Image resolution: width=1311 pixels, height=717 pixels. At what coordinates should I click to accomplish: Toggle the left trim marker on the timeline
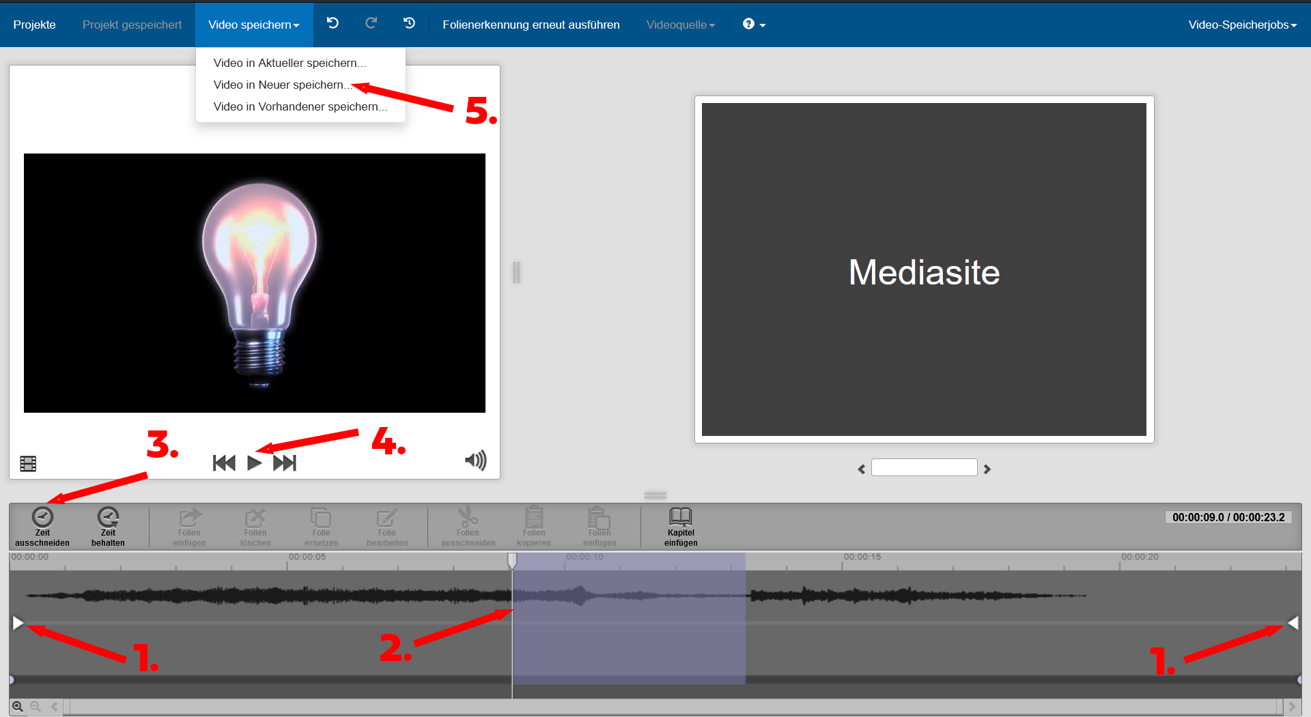pyautogui.click(x=18, y=622)
